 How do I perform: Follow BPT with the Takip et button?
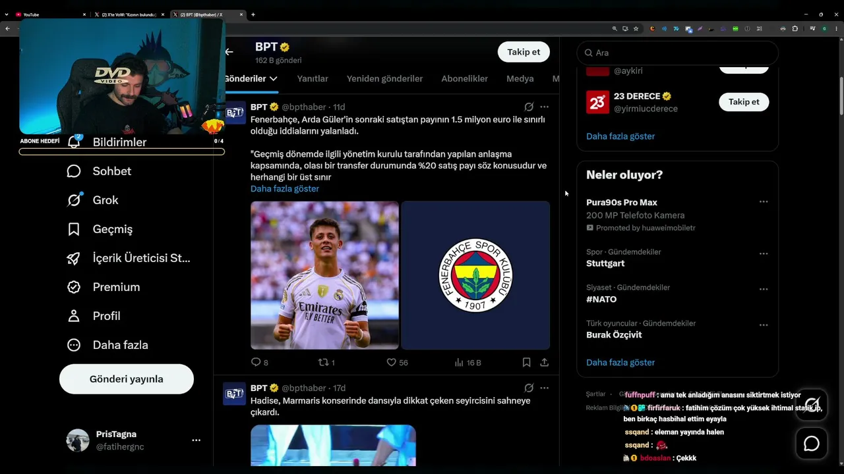click(524, 52)
